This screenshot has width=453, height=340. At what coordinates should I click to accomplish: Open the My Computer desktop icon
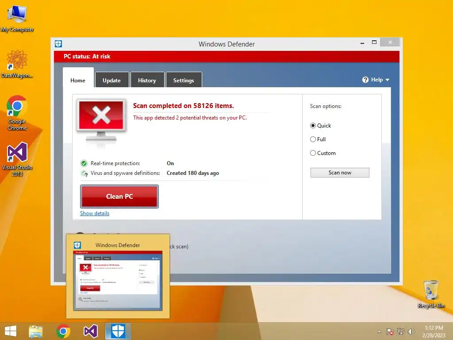[x=17, y=19]
